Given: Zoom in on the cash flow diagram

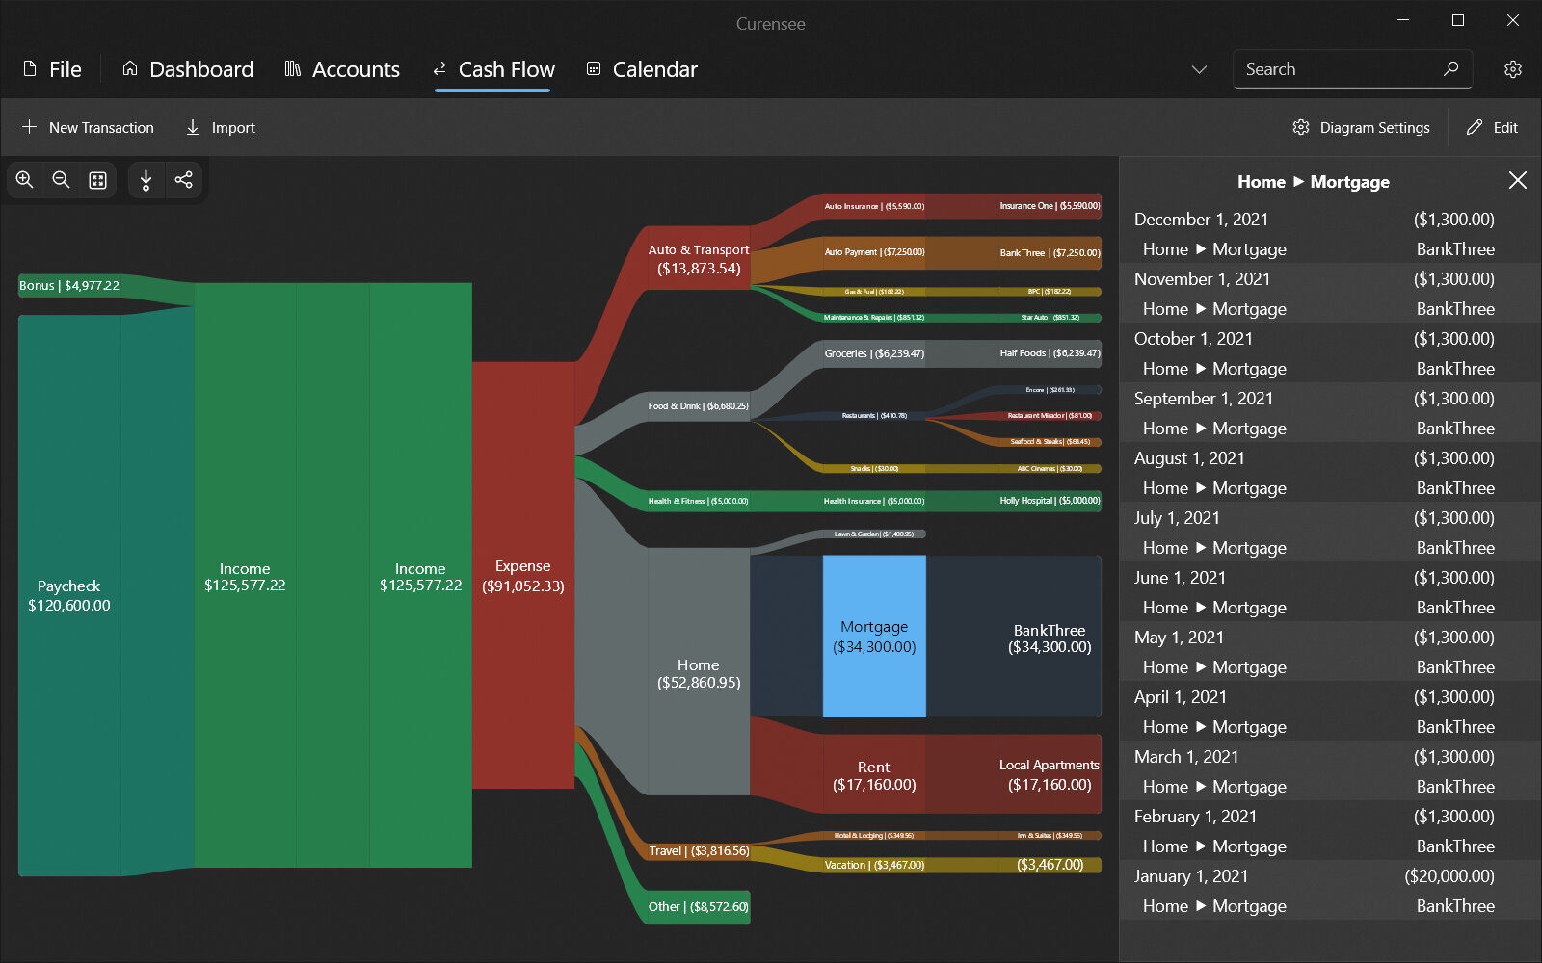Looking at the screenshot, I should click(25, 180).
